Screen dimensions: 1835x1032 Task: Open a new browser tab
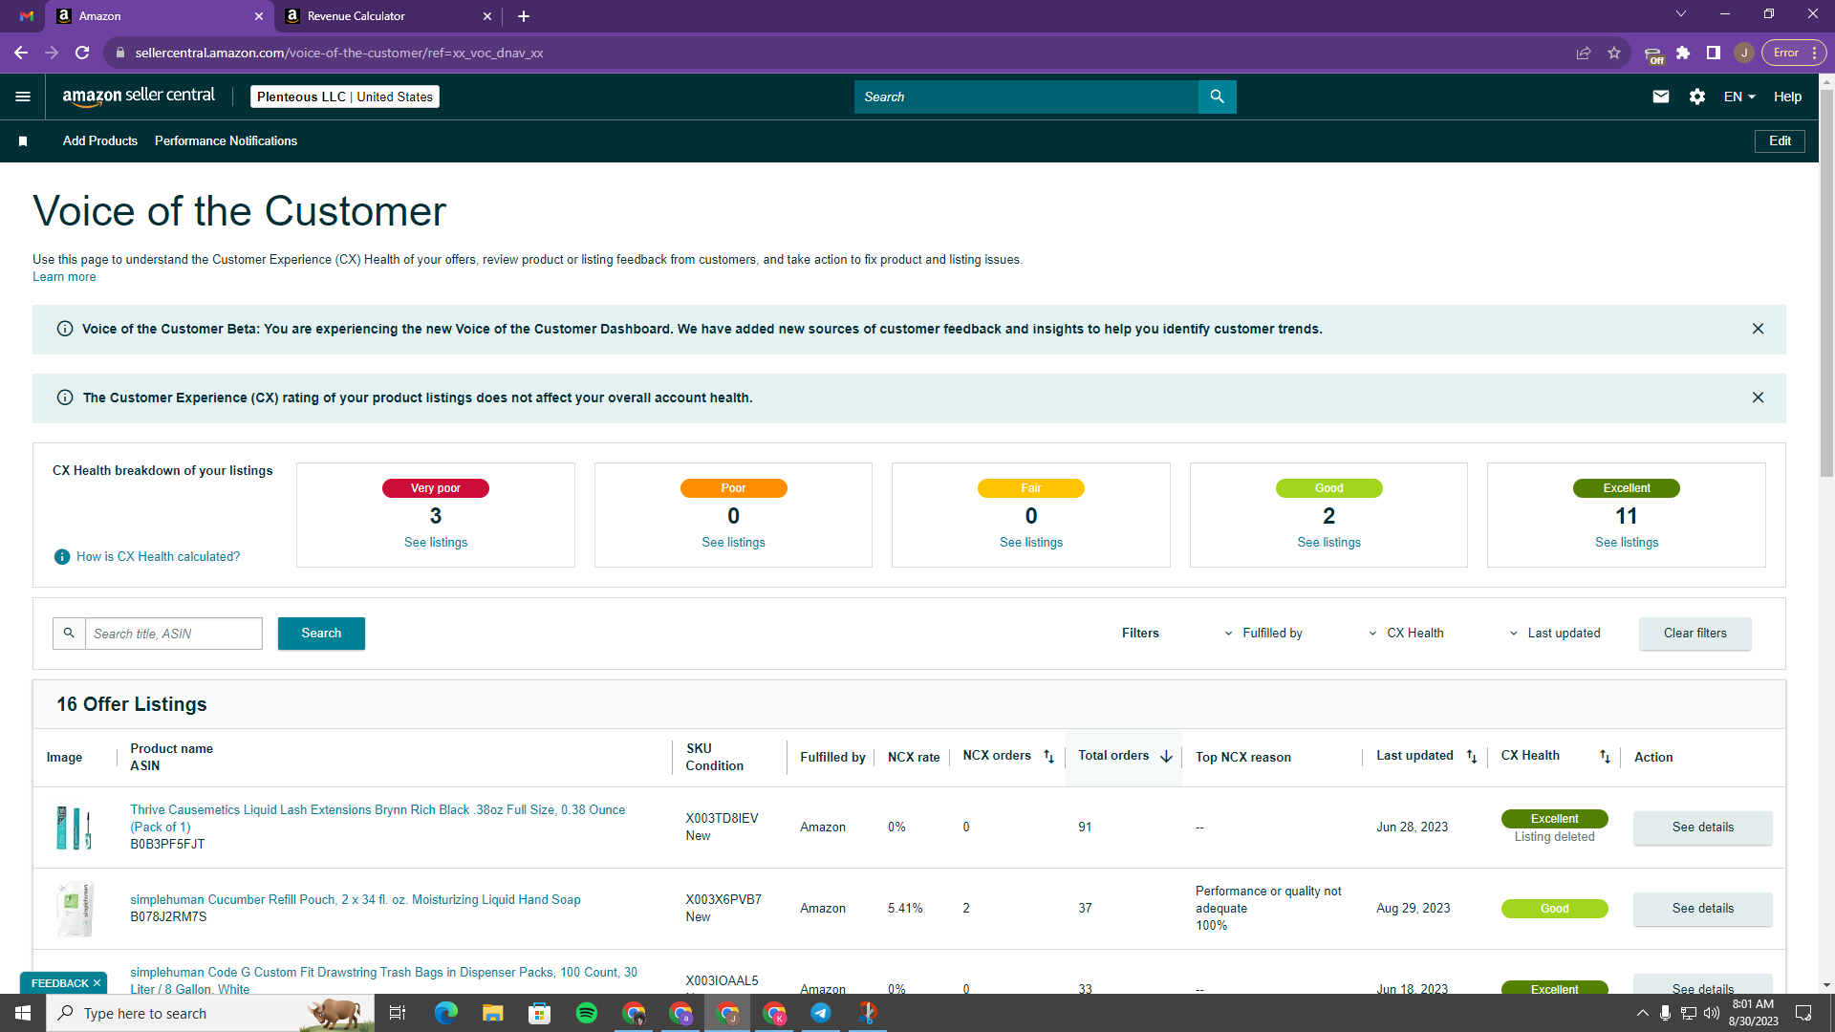[x=524, y=16]
